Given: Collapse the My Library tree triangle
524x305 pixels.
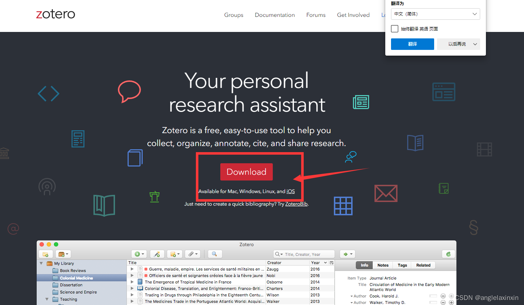Looking at the screenshot, I should click(x=41, y=263).
